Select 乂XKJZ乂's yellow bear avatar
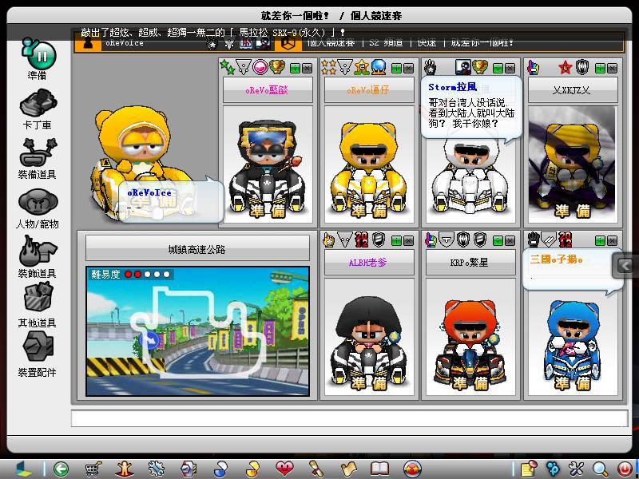Image resolution: width=639 pixels, height=479 pixels. tap(573, 164)
